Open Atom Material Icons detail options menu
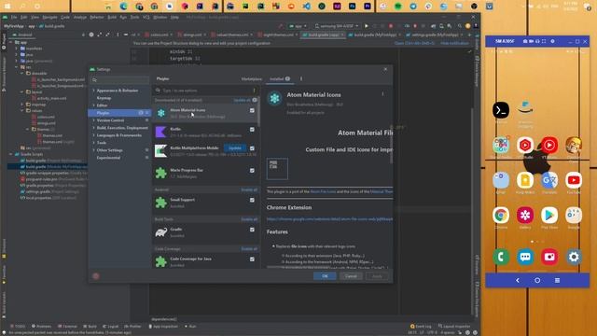 [382, 94]
